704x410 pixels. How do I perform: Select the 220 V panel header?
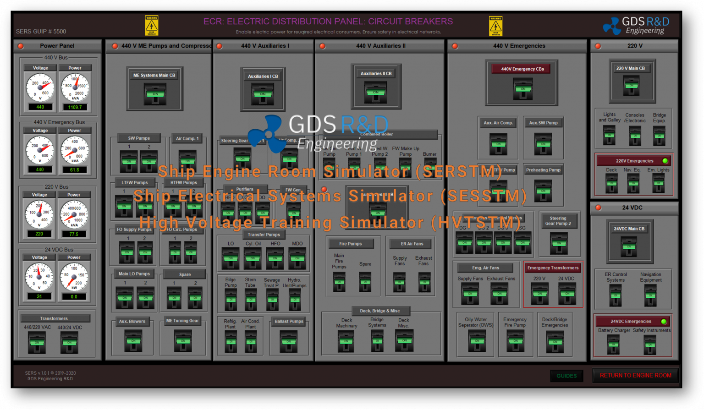pyautogui.click(x=634, y=46)
